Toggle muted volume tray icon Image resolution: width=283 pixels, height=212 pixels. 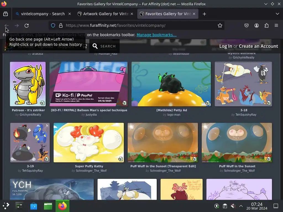[233, 206]
